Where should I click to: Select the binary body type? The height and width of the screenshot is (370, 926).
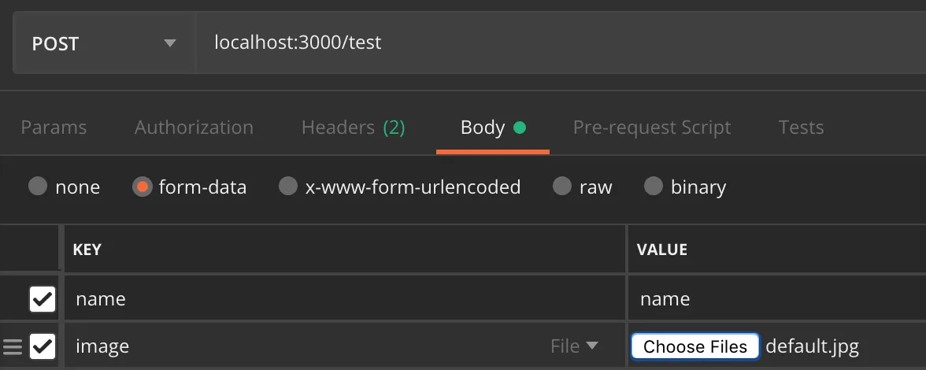point(654,187)
